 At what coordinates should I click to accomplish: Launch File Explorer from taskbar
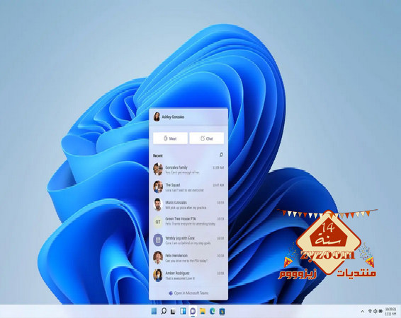click(x=203, y=311)
